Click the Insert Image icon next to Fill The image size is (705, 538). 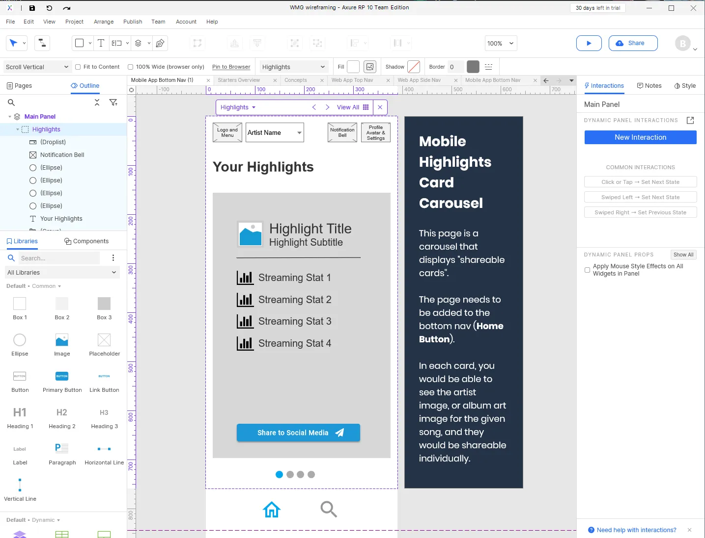pyautogui.click(x=369, y=66)
